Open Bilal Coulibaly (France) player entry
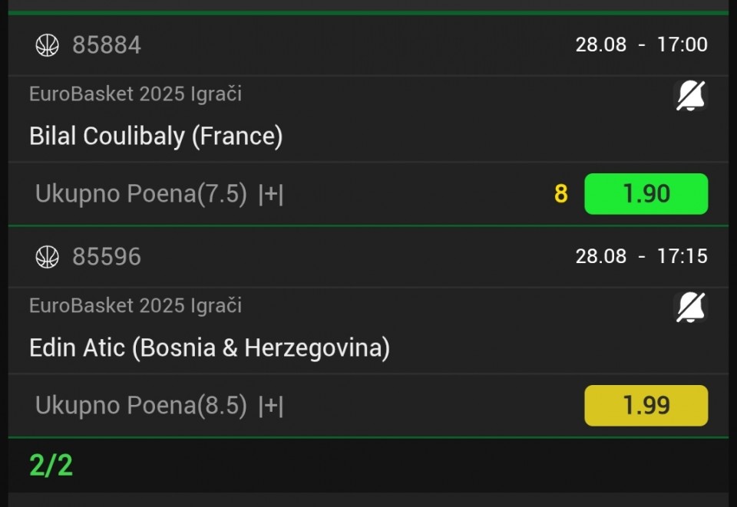Viewport: 737px width, 507px height. click(156, 137)
